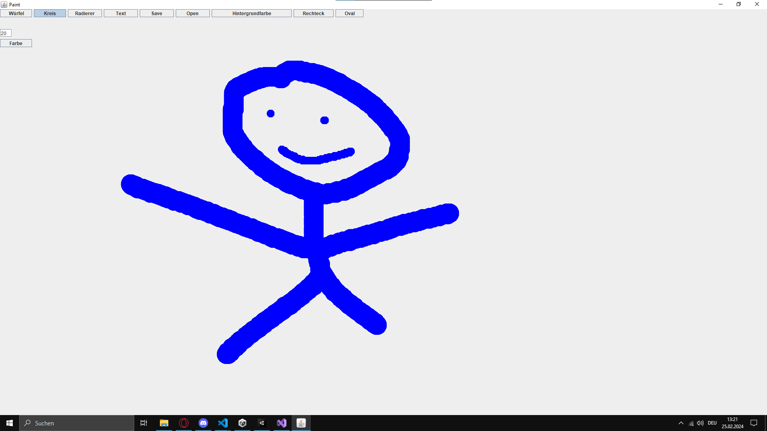Open Windows Start menu
767x431 pixels.
pyautogui.click(x=10, y=423)
